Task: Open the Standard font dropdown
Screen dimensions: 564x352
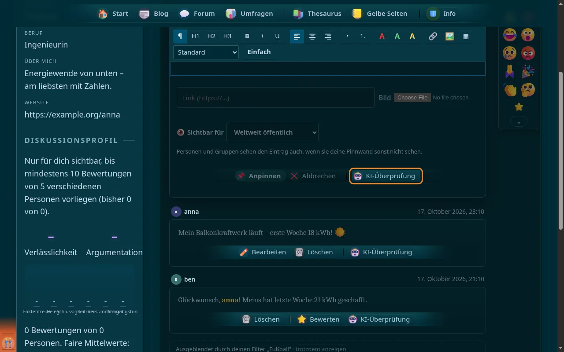Action: (x=206, y=52)
